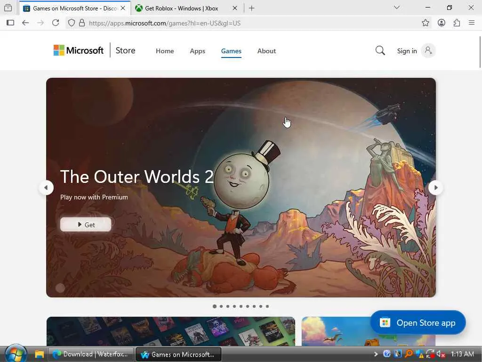Expand the list all tabs dropdown arrow
Image resolution: width=482 pixels, height=362 pixels.
point(396,8)
